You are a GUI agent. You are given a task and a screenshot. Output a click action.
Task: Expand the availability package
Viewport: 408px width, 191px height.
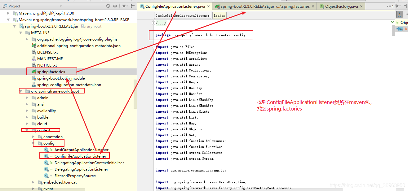27,111
